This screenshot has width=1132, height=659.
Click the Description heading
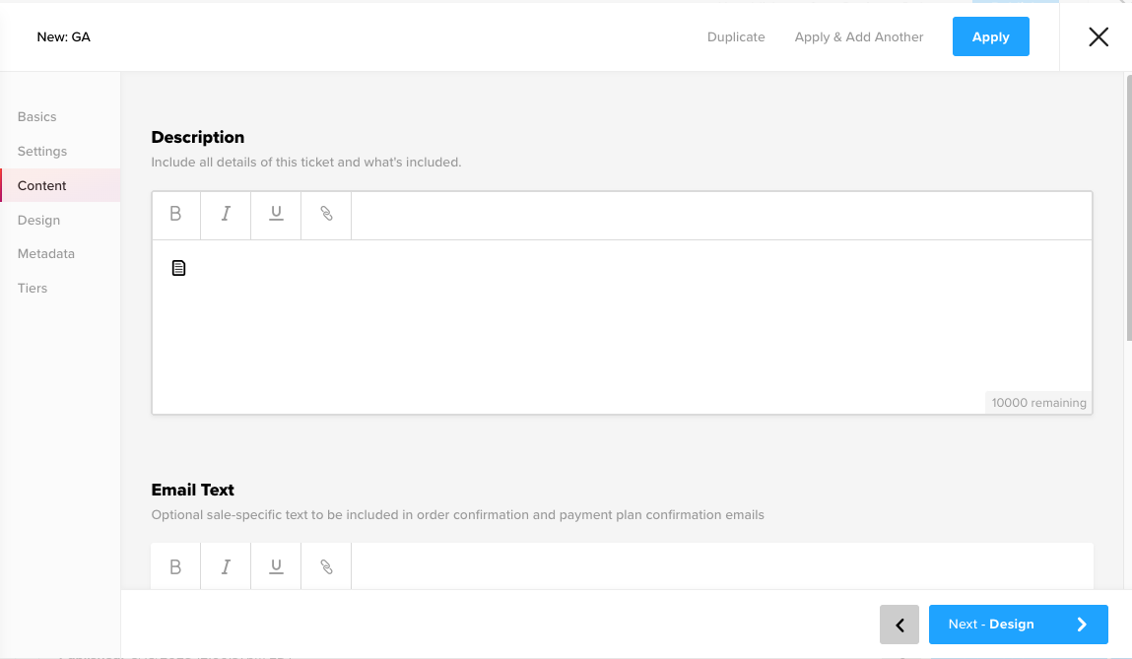point(198,137)
